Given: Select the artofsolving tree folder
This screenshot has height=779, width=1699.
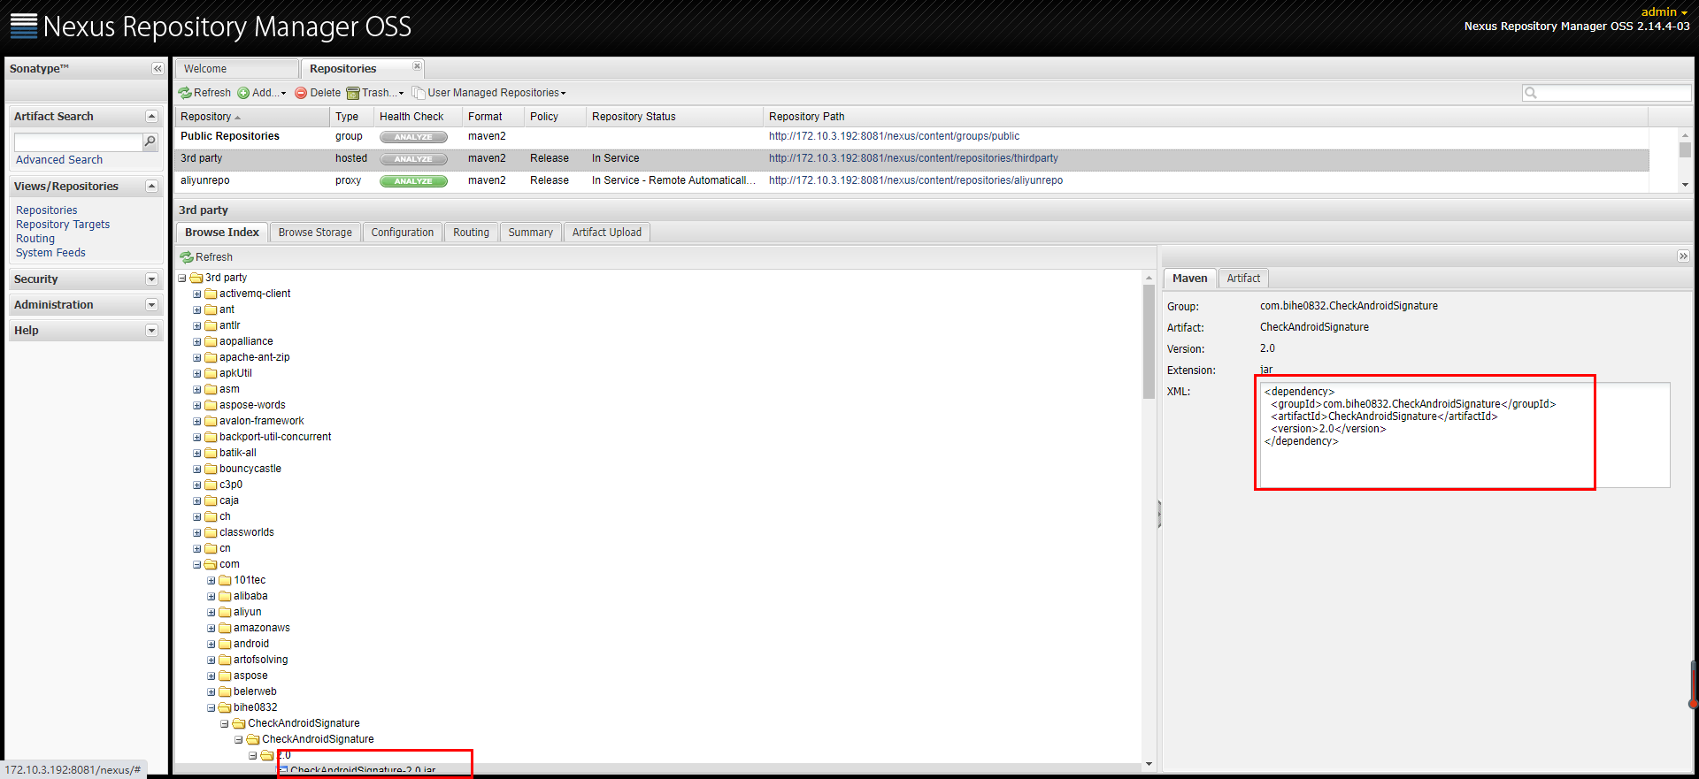Looking at the screenshot, I should click(260, 661).
